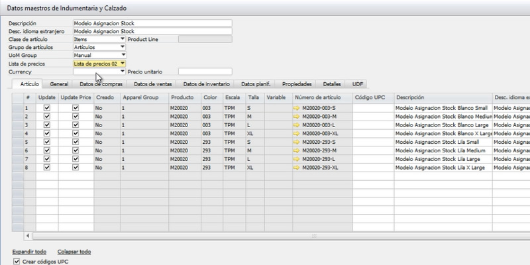Click link arrow for item M20020-003-S
This screenshot has width=530, height=265.
[296, 107]
